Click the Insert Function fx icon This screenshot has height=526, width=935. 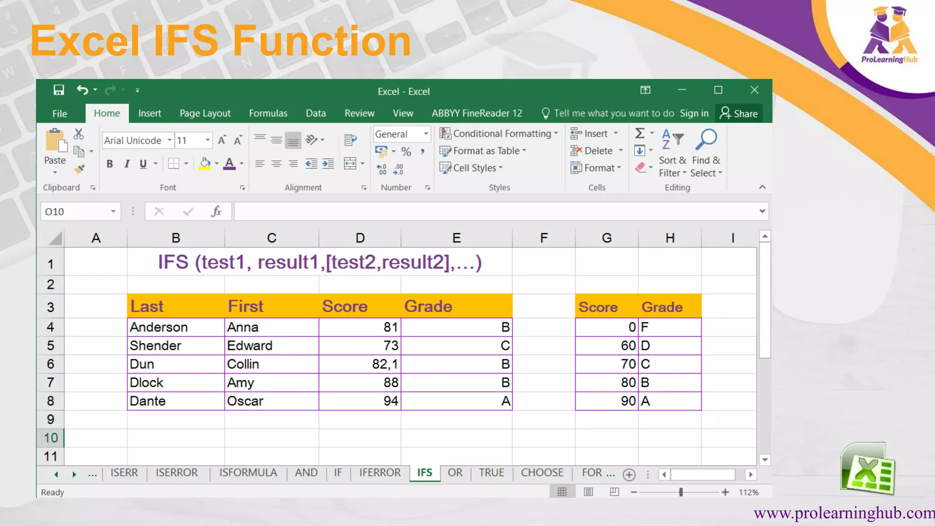pyautogui.click(x=216, y=211)
